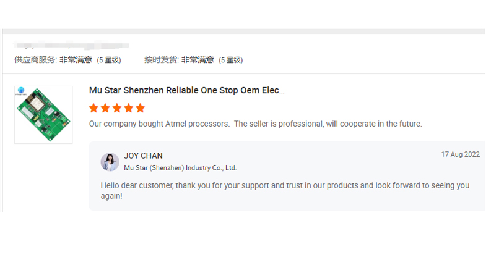Click the fifth orange rating star

140,108
